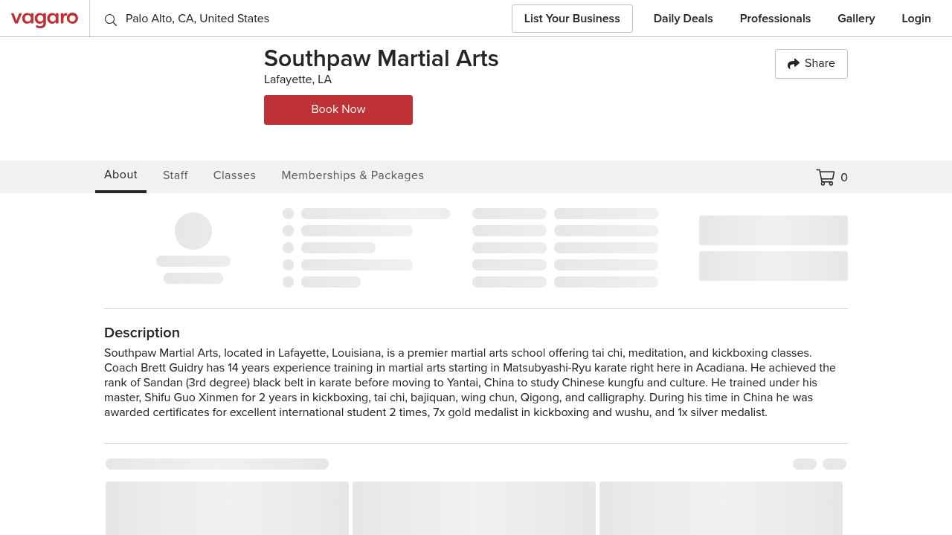View the Memberships & Packages tab
952x535 pixels.
click(353, 175)
